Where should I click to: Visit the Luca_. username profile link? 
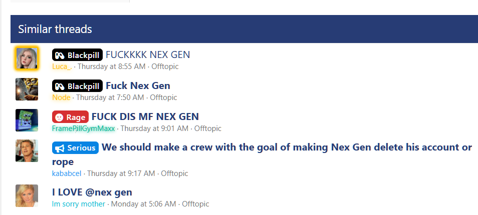coord(62,66)
